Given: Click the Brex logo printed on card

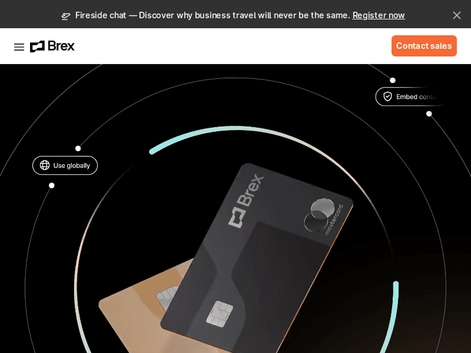Looking at the screenshot, I should point(246,201).
